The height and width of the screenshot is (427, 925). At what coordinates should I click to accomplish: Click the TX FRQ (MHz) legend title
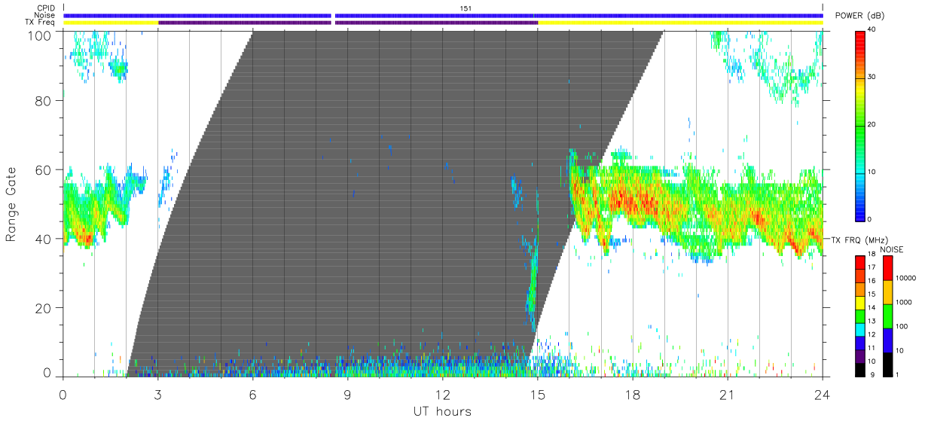(859, 239)
